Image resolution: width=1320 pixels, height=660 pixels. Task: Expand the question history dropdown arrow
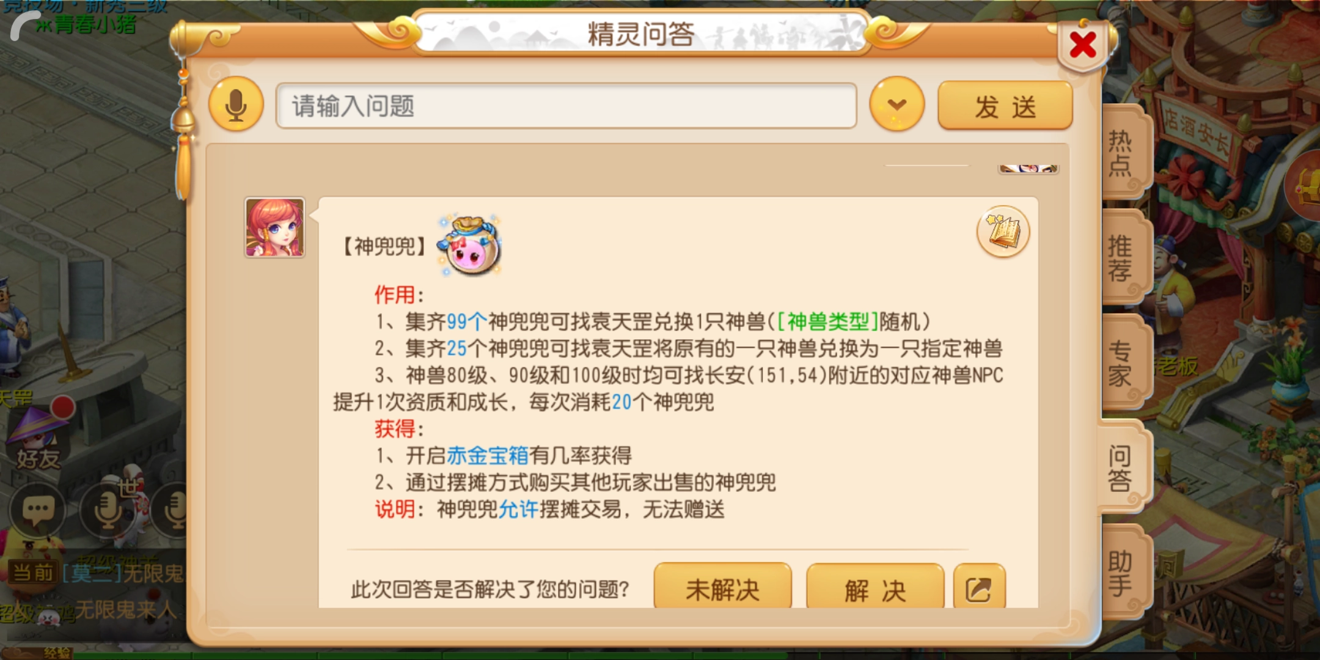897,105
